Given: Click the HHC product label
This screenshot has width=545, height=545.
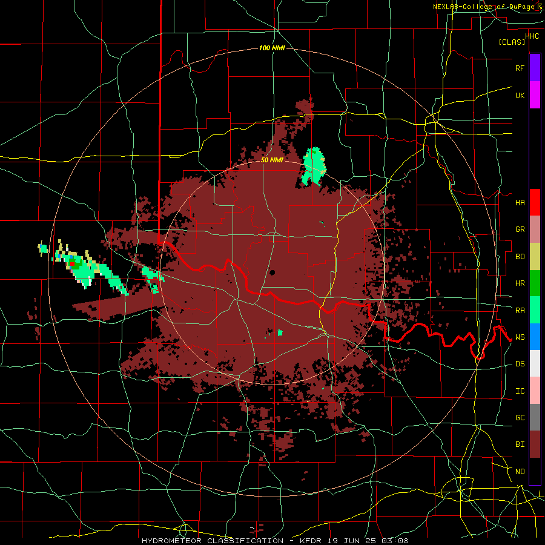Looking at the screenshot, I should 532,36.
